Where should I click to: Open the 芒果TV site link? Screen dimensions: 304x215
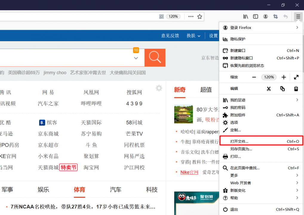coord(134,134)
